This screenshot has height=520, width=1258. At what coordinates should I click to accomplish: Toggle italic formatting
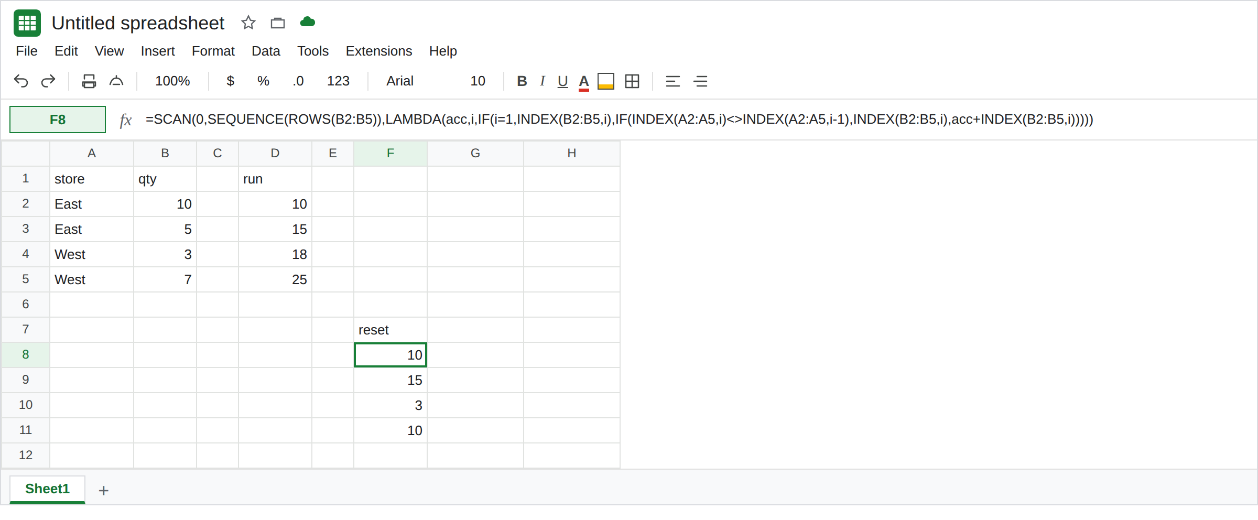point(543,81)
